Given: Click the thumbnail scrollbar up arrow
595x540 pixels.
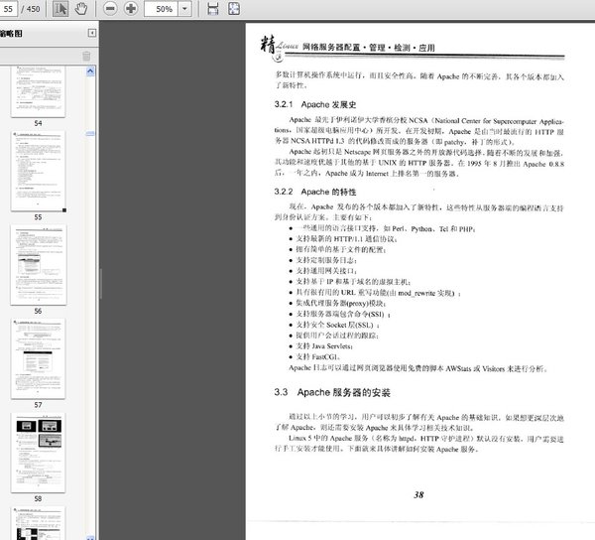Looking at the screenshot, I should [x=90, y=71].
